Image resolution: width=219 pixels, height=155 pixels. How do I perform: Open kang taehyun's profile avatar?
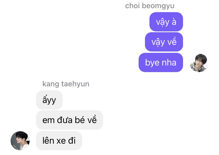(x=20, y=140)
